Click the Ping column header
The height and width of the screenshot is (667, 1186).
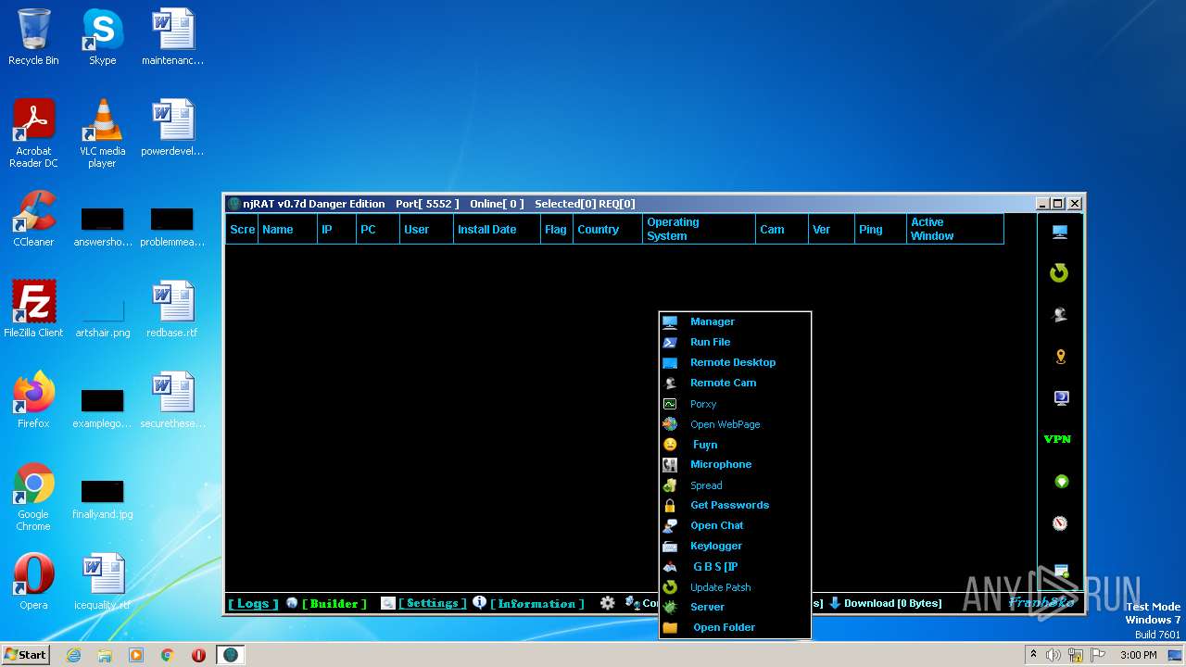880,229
